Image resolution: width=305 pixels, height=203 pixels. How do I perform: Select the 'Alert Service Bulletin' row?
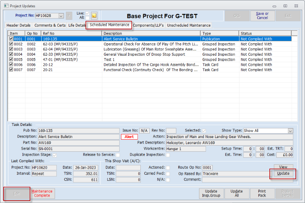[x=150, y=39]
